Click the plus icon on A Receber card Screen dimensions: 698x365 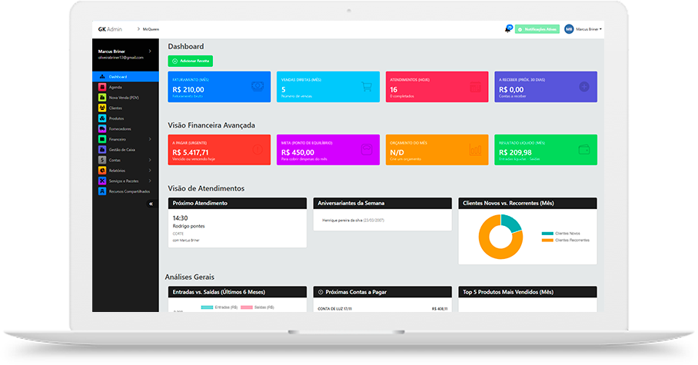coord(584,87)
